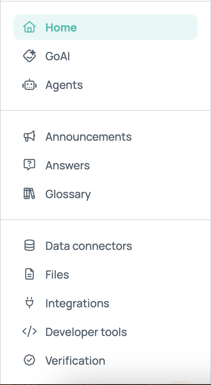
Task: Go to the Home menu label
Action: 61,27
